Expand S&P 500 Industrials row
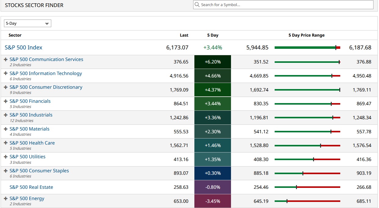 click(x=5, y=115)
